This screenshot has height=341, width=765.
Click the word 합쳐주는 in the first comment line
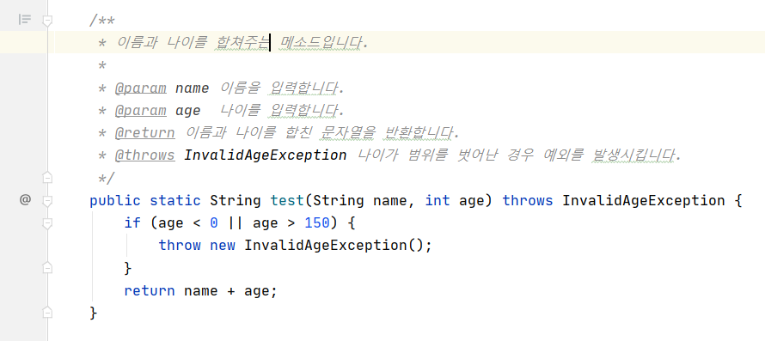coord(242,43)
